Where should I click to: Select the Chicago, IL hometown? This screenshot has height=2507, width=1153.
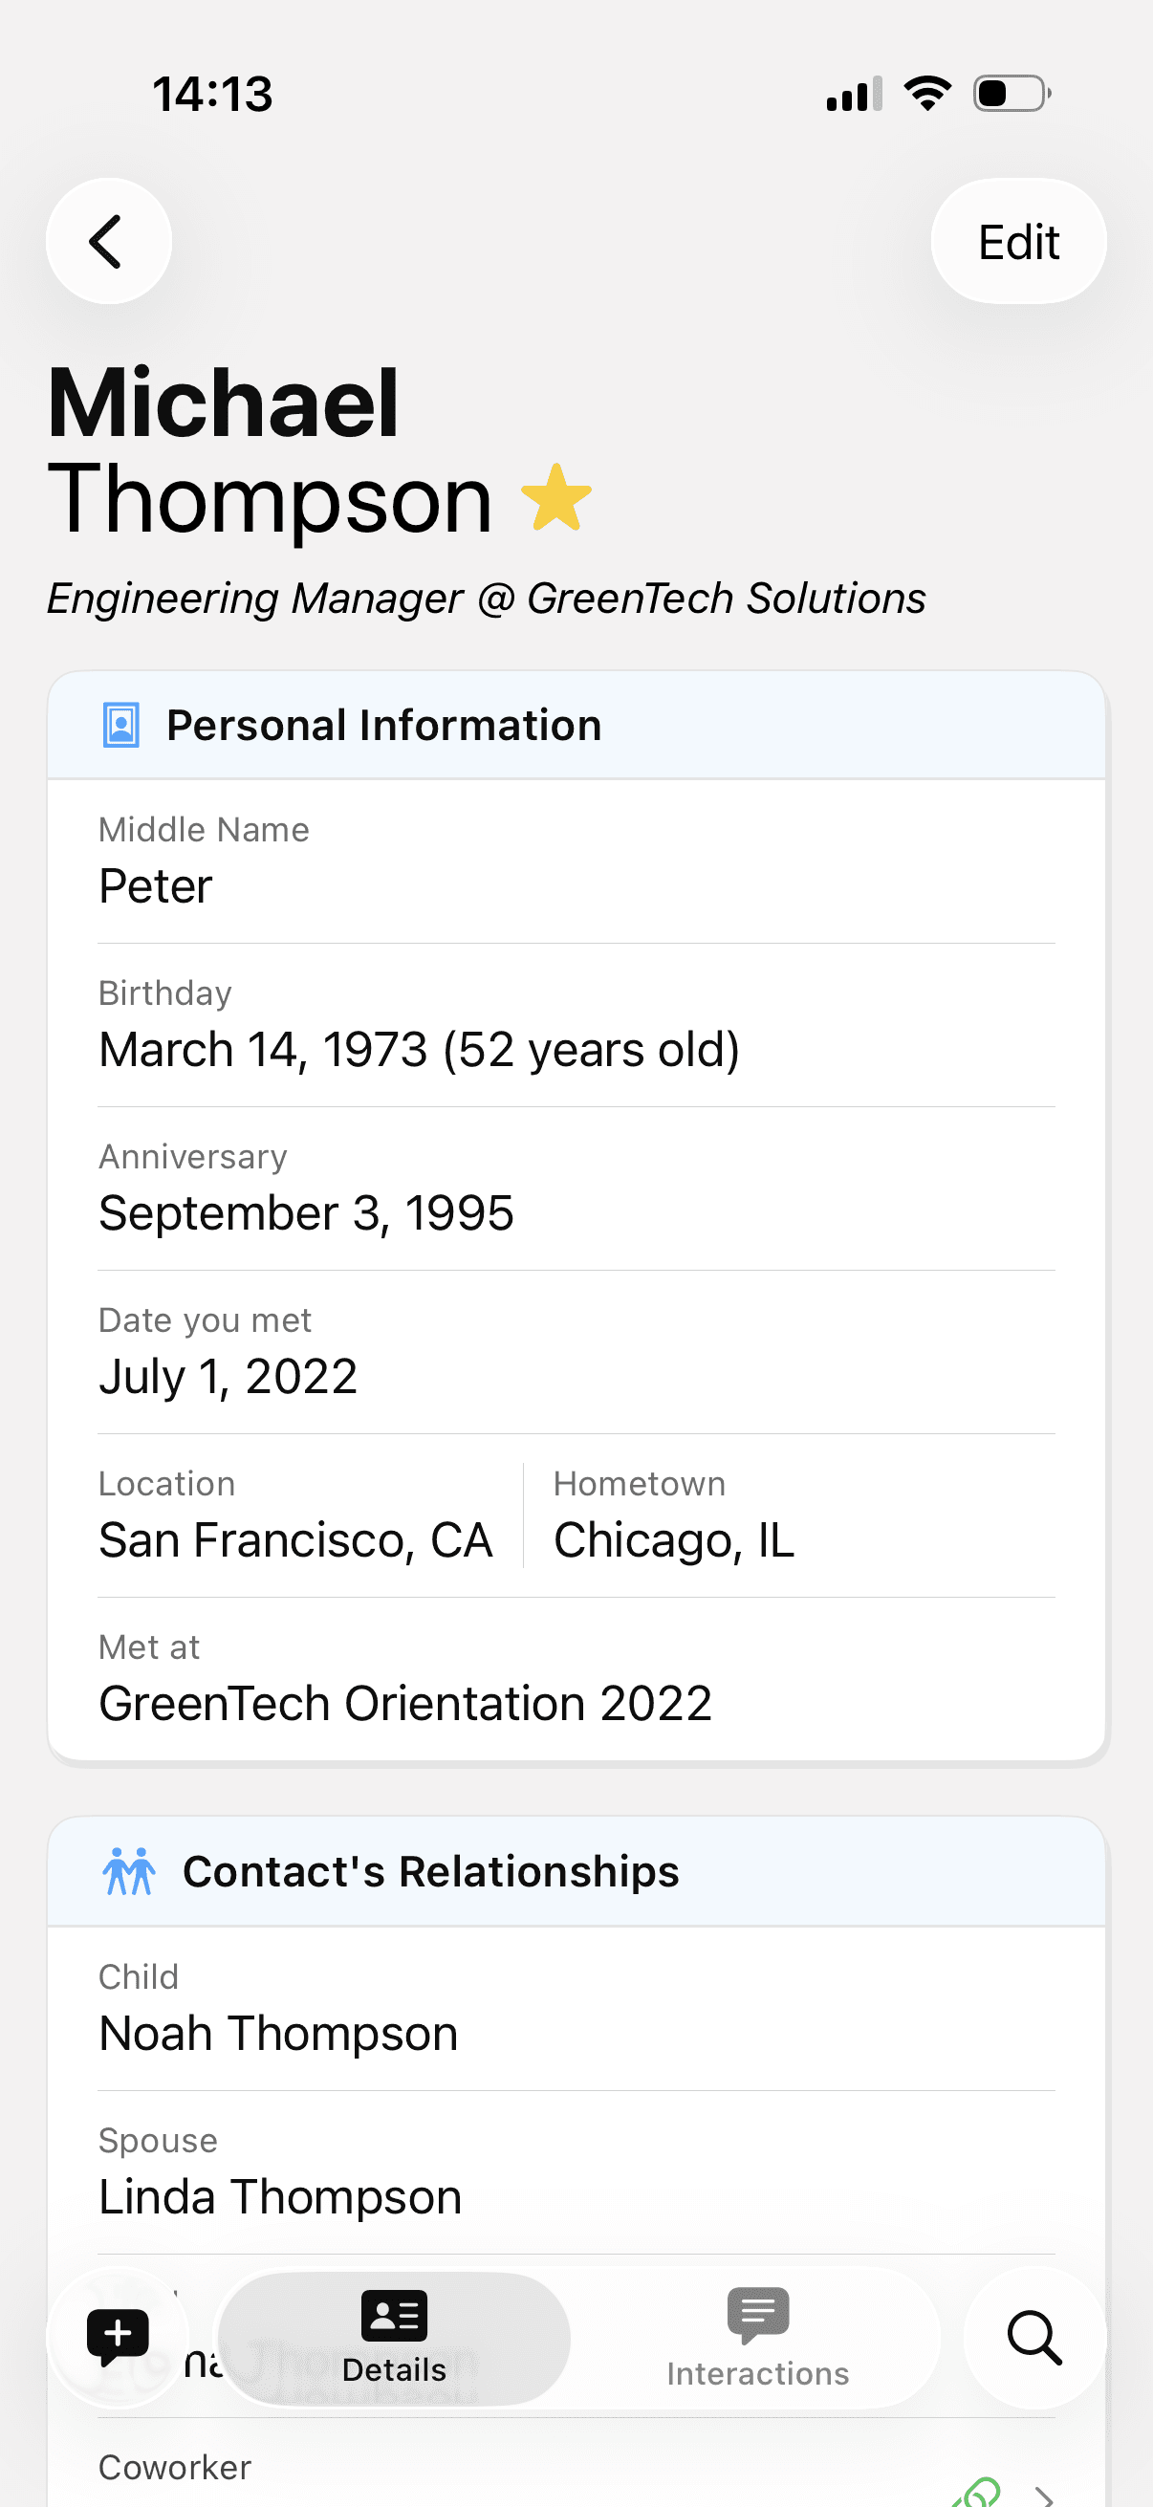coord(674,1539)
